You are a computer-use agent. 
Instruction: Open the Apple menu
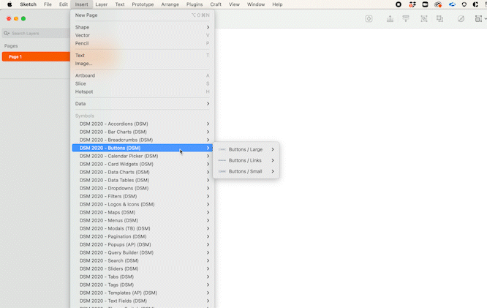[x=10, y=4]
